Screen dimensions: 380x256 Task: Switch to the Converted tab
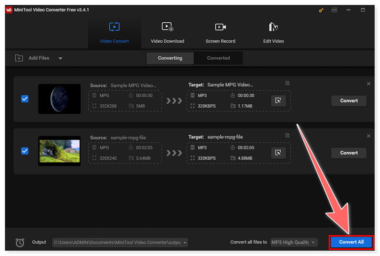(x=218, y=58)
